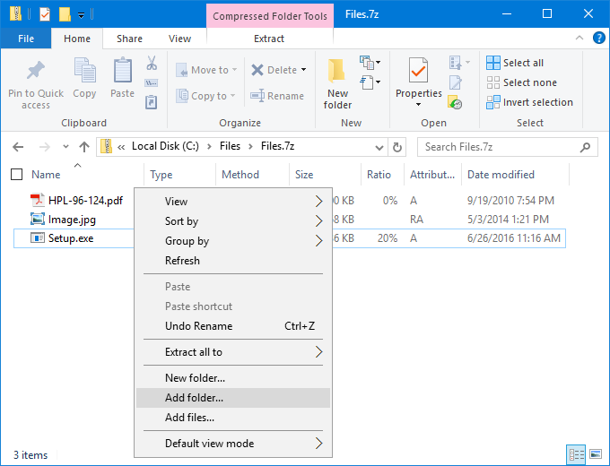Toggle the select-all checkbox beside Name
This screenshot has width=610, height=466.
16,175
